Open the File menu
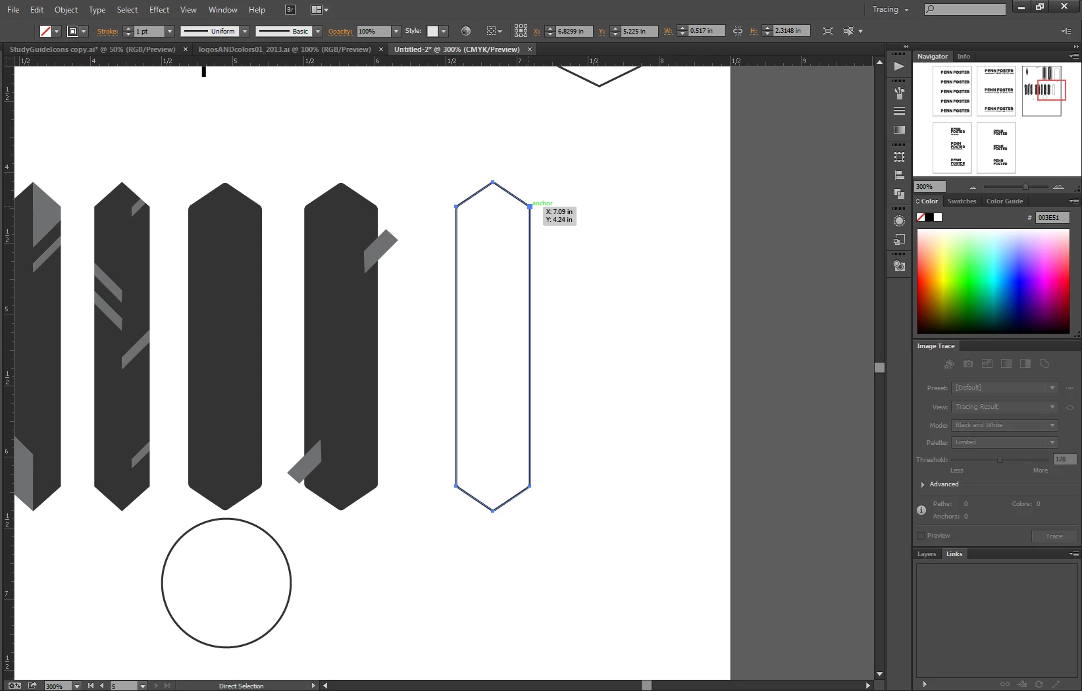1082x691 pixels. point(13,10)
